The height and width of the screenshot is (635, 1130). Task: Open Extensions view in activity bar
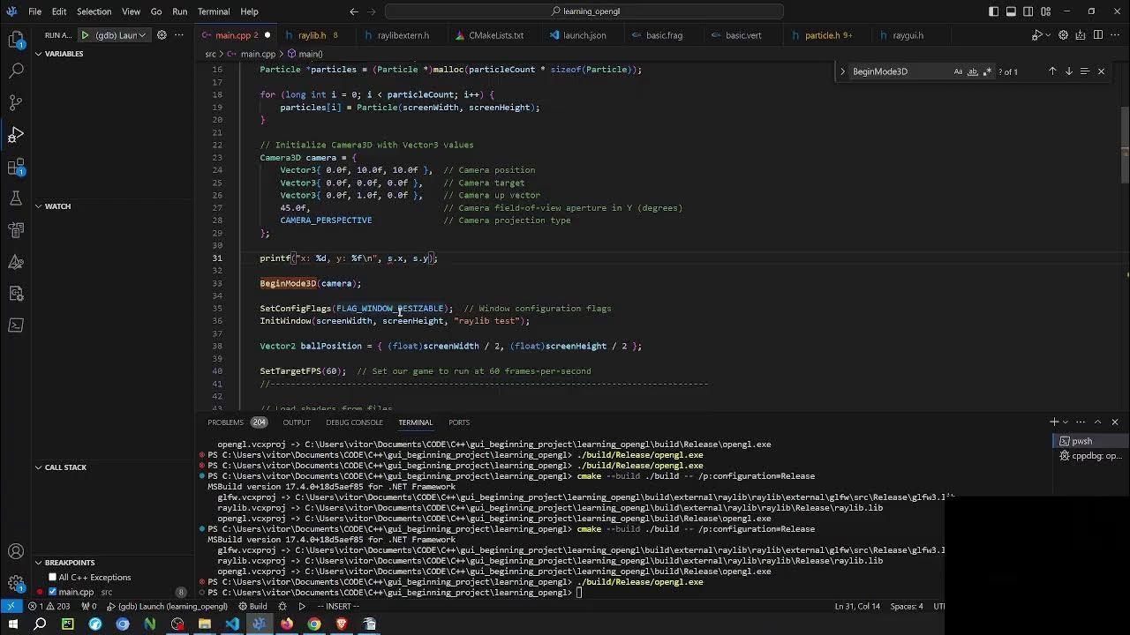pyautogui.click(x=16, y=166)
